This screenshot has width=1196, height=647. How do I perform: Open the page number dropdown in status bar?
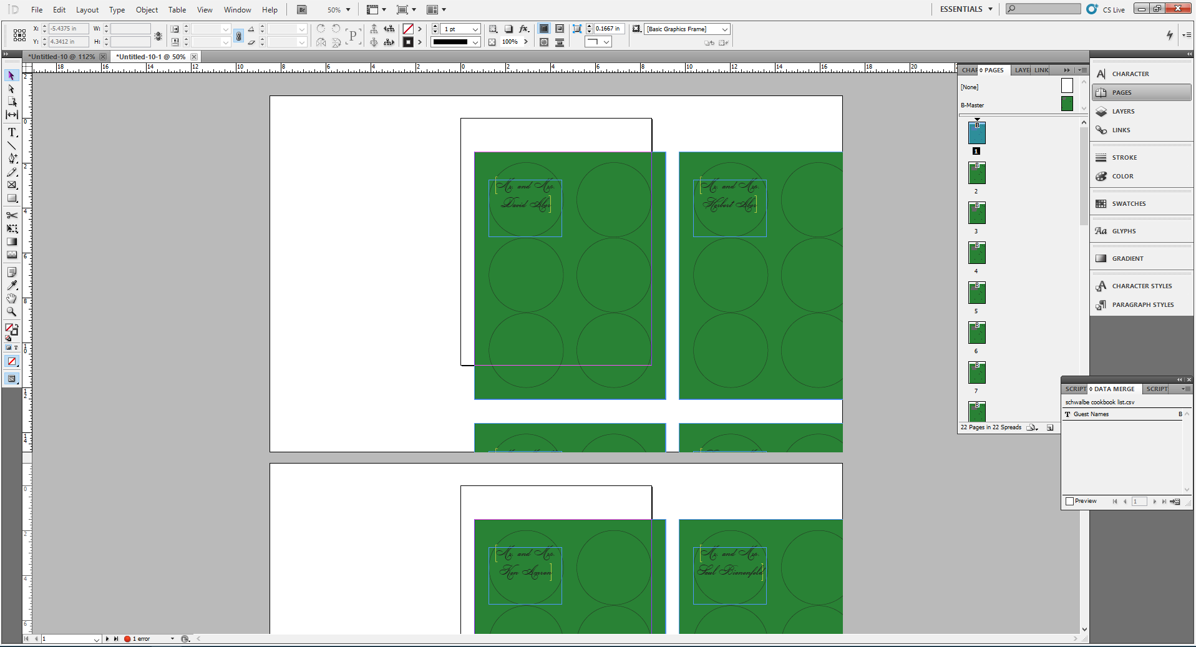[x=96, y=639]
